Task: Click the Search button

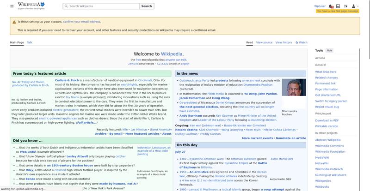Action: point(147,6)
